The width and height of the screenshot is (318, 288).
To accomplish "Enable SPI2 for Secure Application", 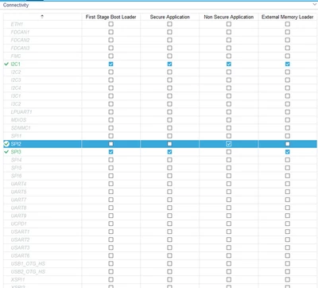I will 169,144.
